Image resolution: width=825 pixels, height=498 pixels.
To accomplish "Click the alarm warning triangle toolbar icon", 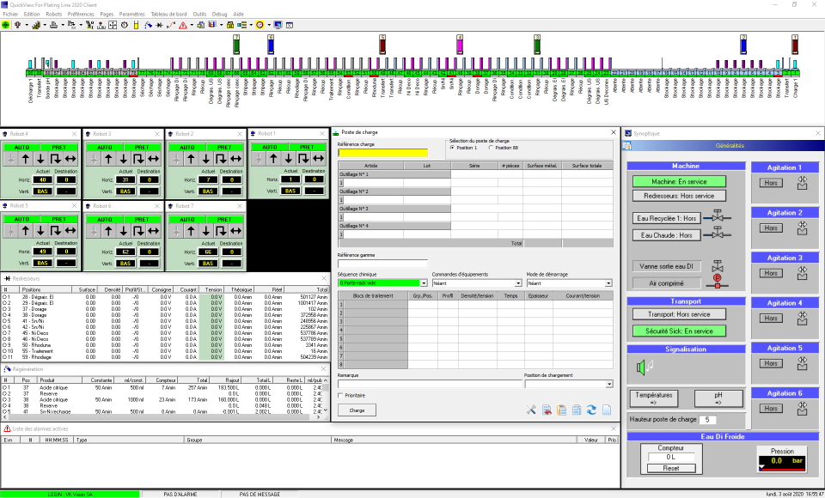I will (182, 25).
